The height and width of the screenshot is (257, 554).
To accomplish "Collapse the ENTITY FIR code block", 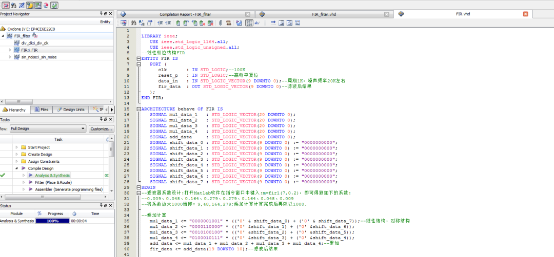I will tap(138, 58).
